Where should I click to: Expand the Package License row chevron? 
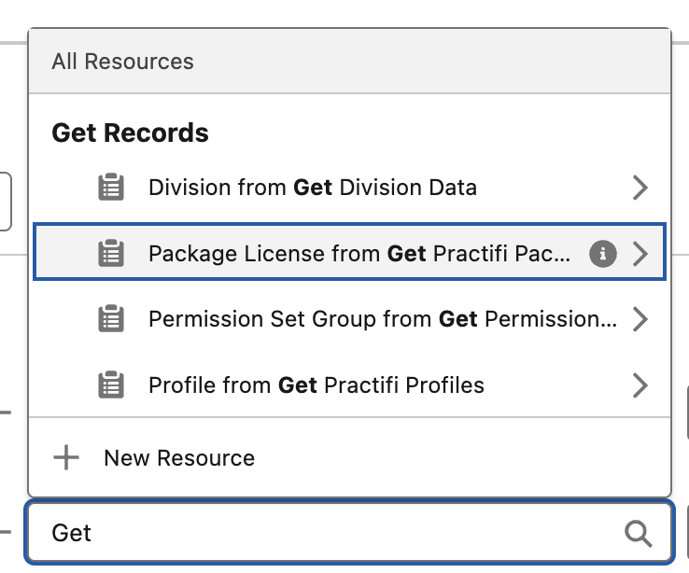(x=640, y=253)
